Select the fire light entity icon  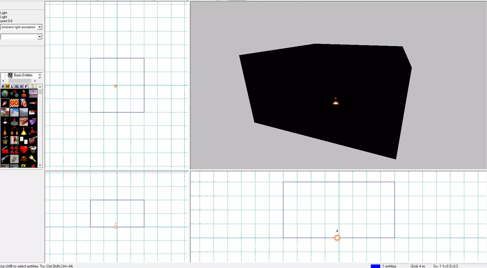5,103
